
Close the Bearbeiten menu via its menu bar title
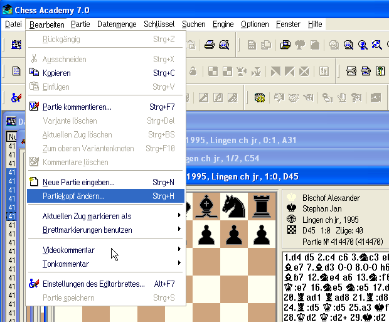[x=46, y=24]
